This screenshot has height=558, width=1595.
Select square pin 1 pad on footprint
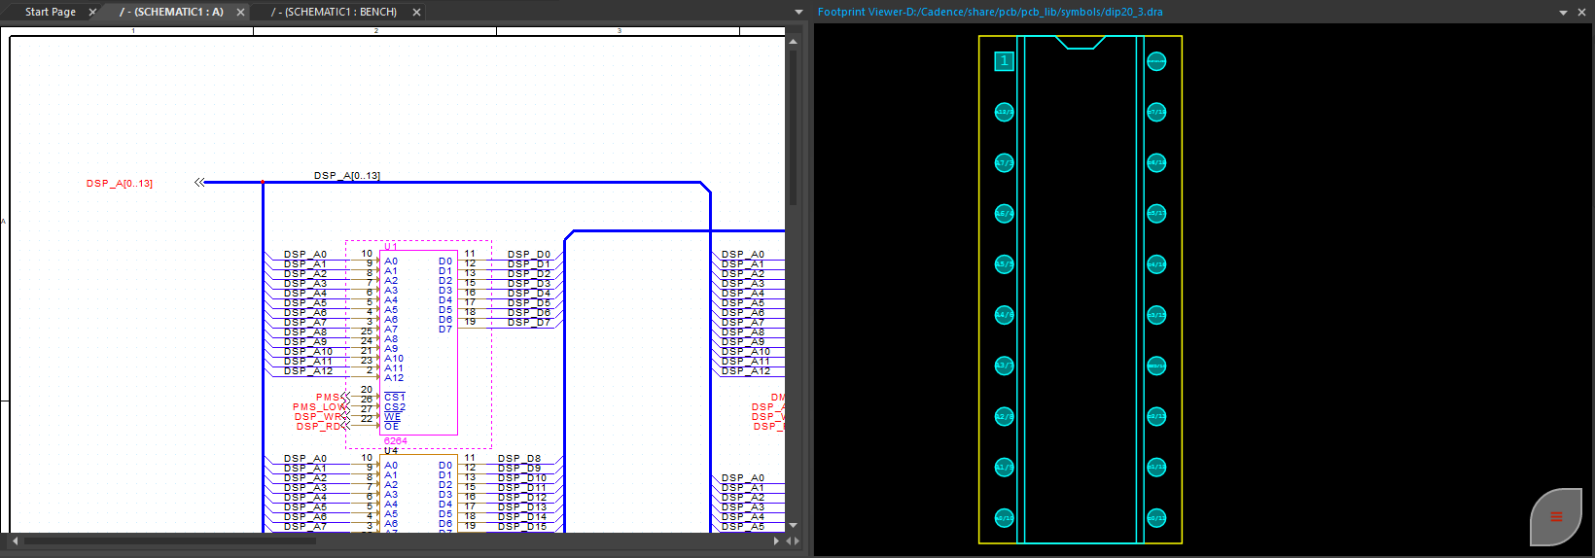coord(1004,61)
